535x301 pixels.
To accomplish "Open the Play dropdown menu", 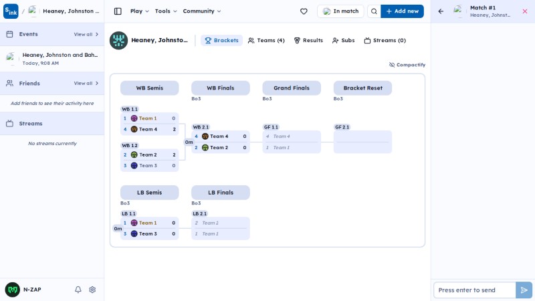I will tap(140, 11).
